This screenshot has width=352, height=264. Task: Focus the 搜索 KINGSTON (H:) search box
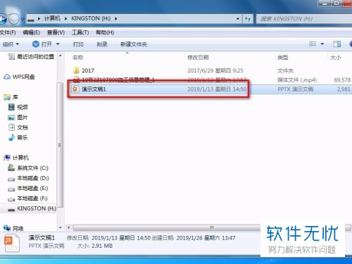pyautogui.click(x=304, y=19)
